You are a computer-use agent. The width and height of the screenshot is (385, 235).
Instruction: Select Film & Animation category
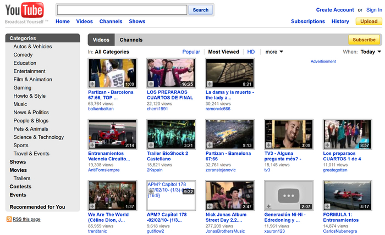point(32,80)
